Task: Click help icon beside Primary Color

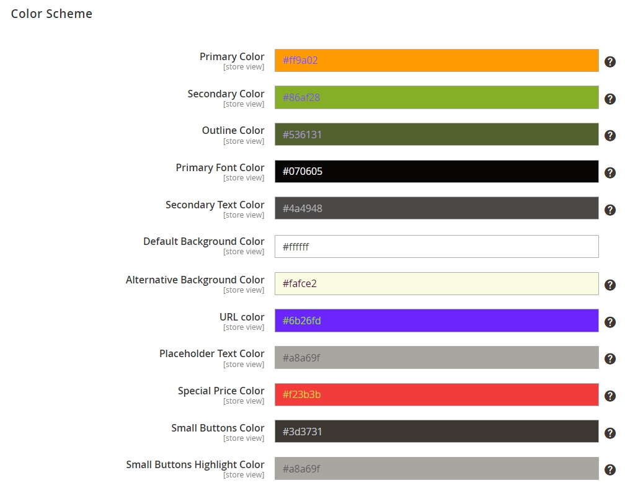Action: pyautogui.click(x=610, y=62)
